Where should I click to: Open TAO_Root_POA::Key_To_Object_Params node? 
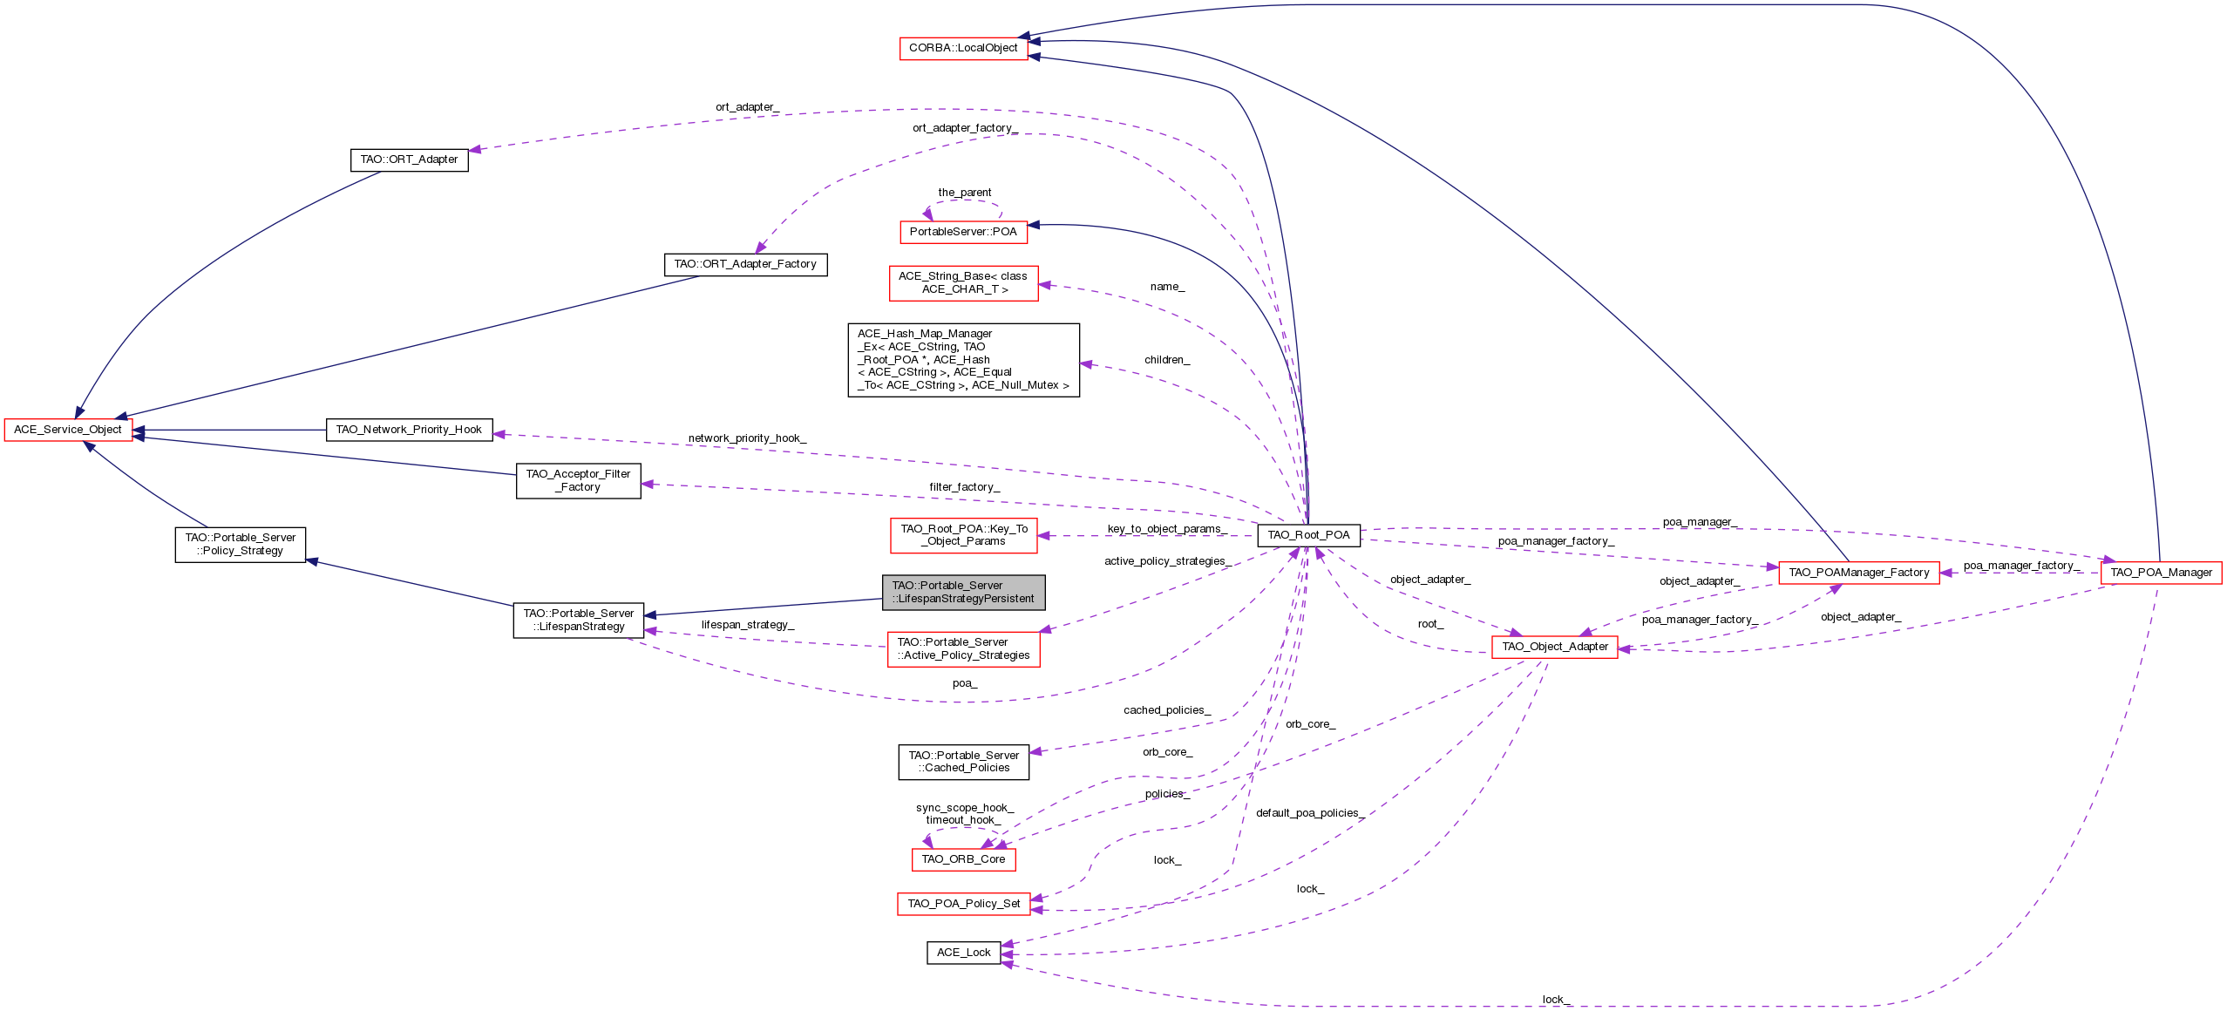963,535
